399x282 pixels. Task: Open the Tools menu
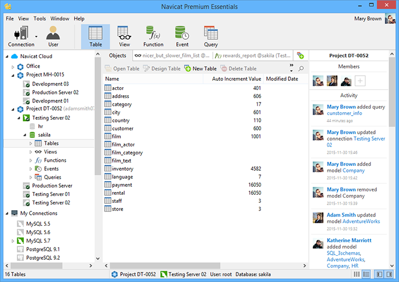coord(40,19)
